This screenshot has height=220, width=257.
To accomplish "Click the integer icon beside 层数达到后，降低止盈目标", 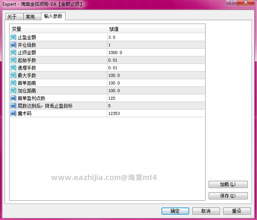I will coord(13,106).
